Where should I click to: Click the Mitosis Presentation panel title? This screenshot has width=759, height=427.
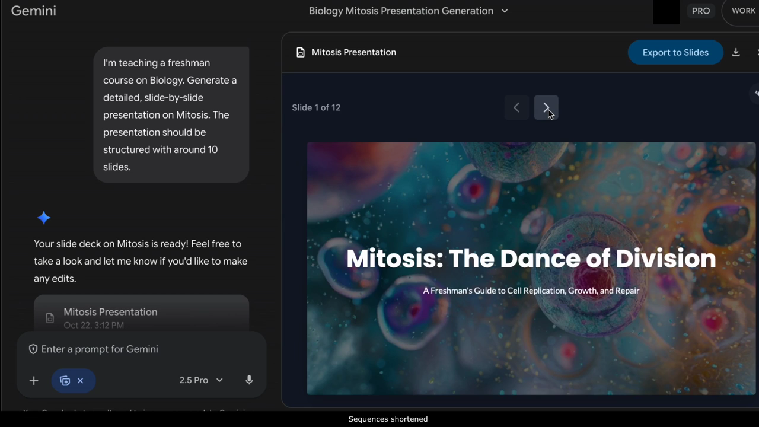coord(353,52)
